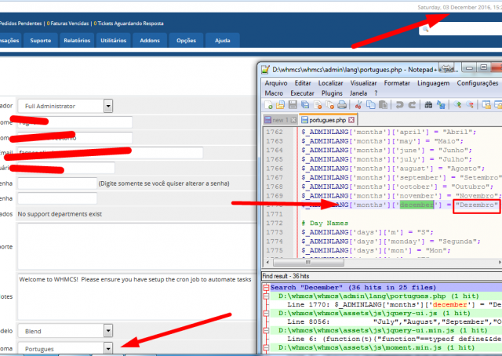
Task: Click result Line 8056 in search results
Action: (394, 321)
